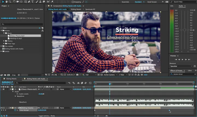Screen dimensions: 197x117
Task: Toggle the transparency grid icon in viewer
Action: point(102,75)
